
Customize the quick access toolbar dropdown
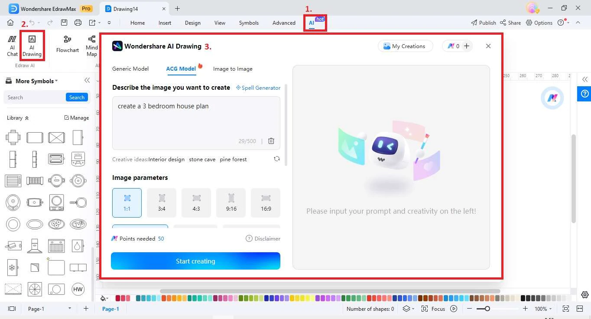click(109, 23)
